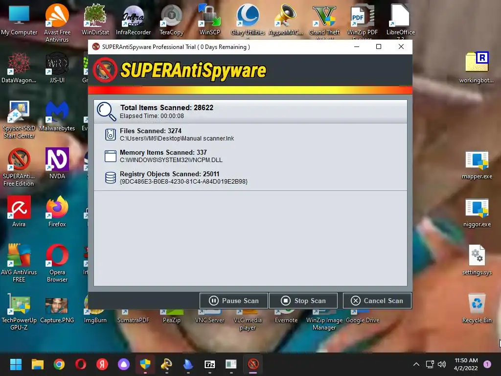The height and width of the screenshot is (376, 501).
Task: Open the notification badge in the tray
Action: [x=487, y=364]
